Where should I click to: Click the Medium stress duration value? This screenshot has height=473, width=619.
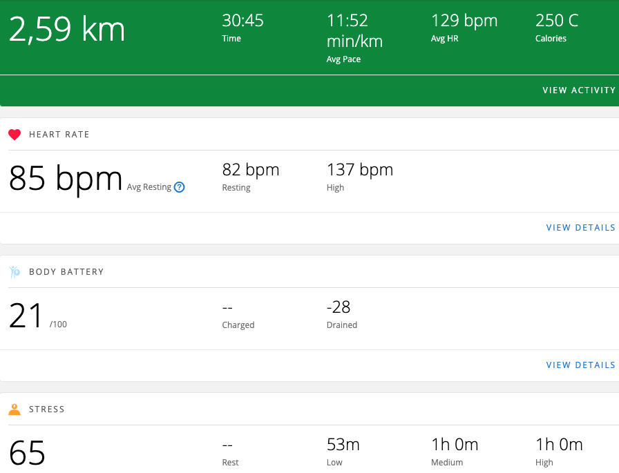(x=454, y=445)
